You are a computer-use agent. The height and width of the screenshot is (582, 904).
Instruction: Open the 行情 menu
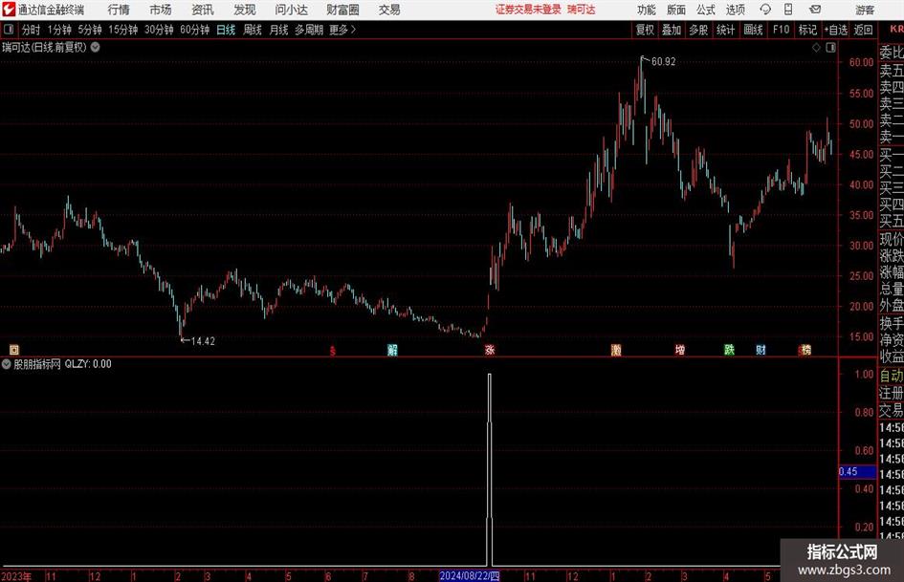pyautogui.click(x=119, y=10)
